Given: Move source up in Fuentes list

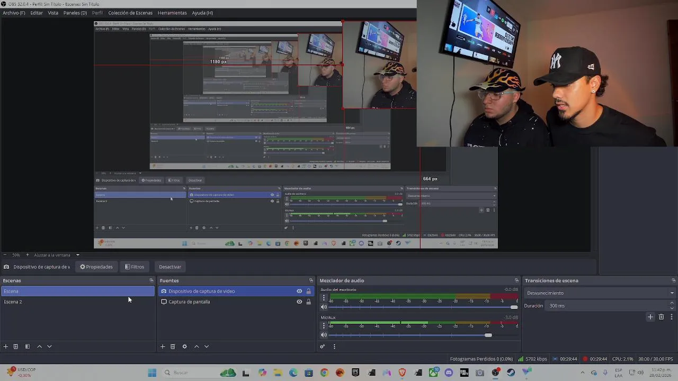Looking at the screenshot, I should (197, 347).
